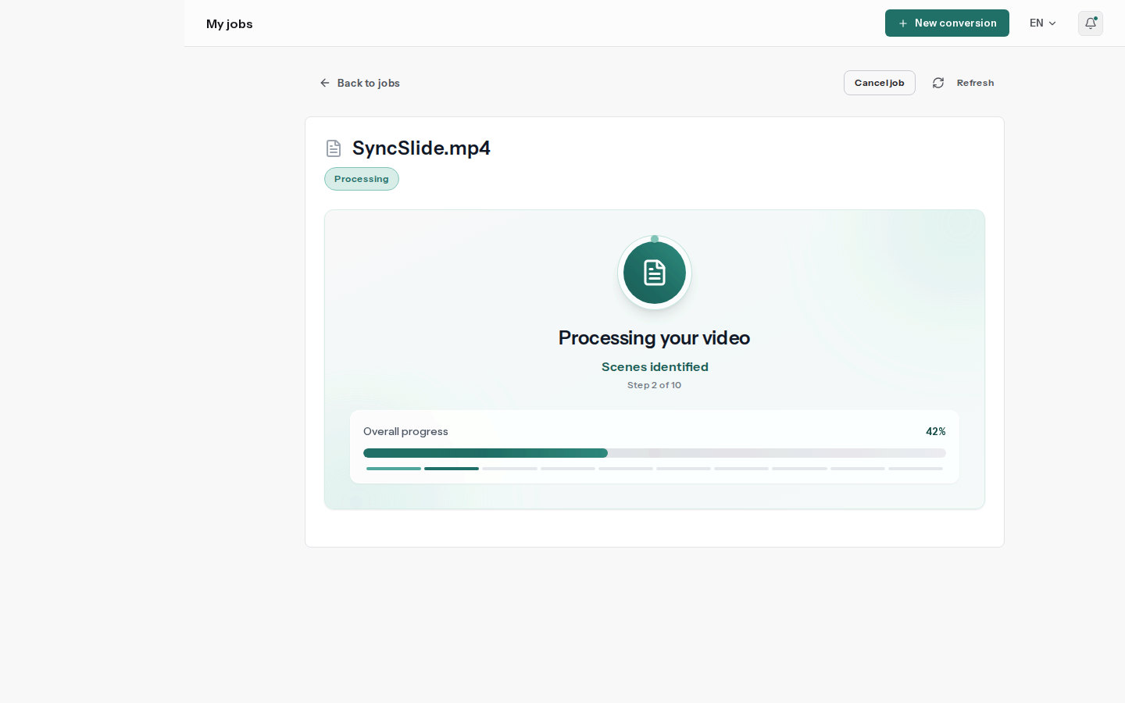Click the refresh arrows icon

[x=938, y=83]
